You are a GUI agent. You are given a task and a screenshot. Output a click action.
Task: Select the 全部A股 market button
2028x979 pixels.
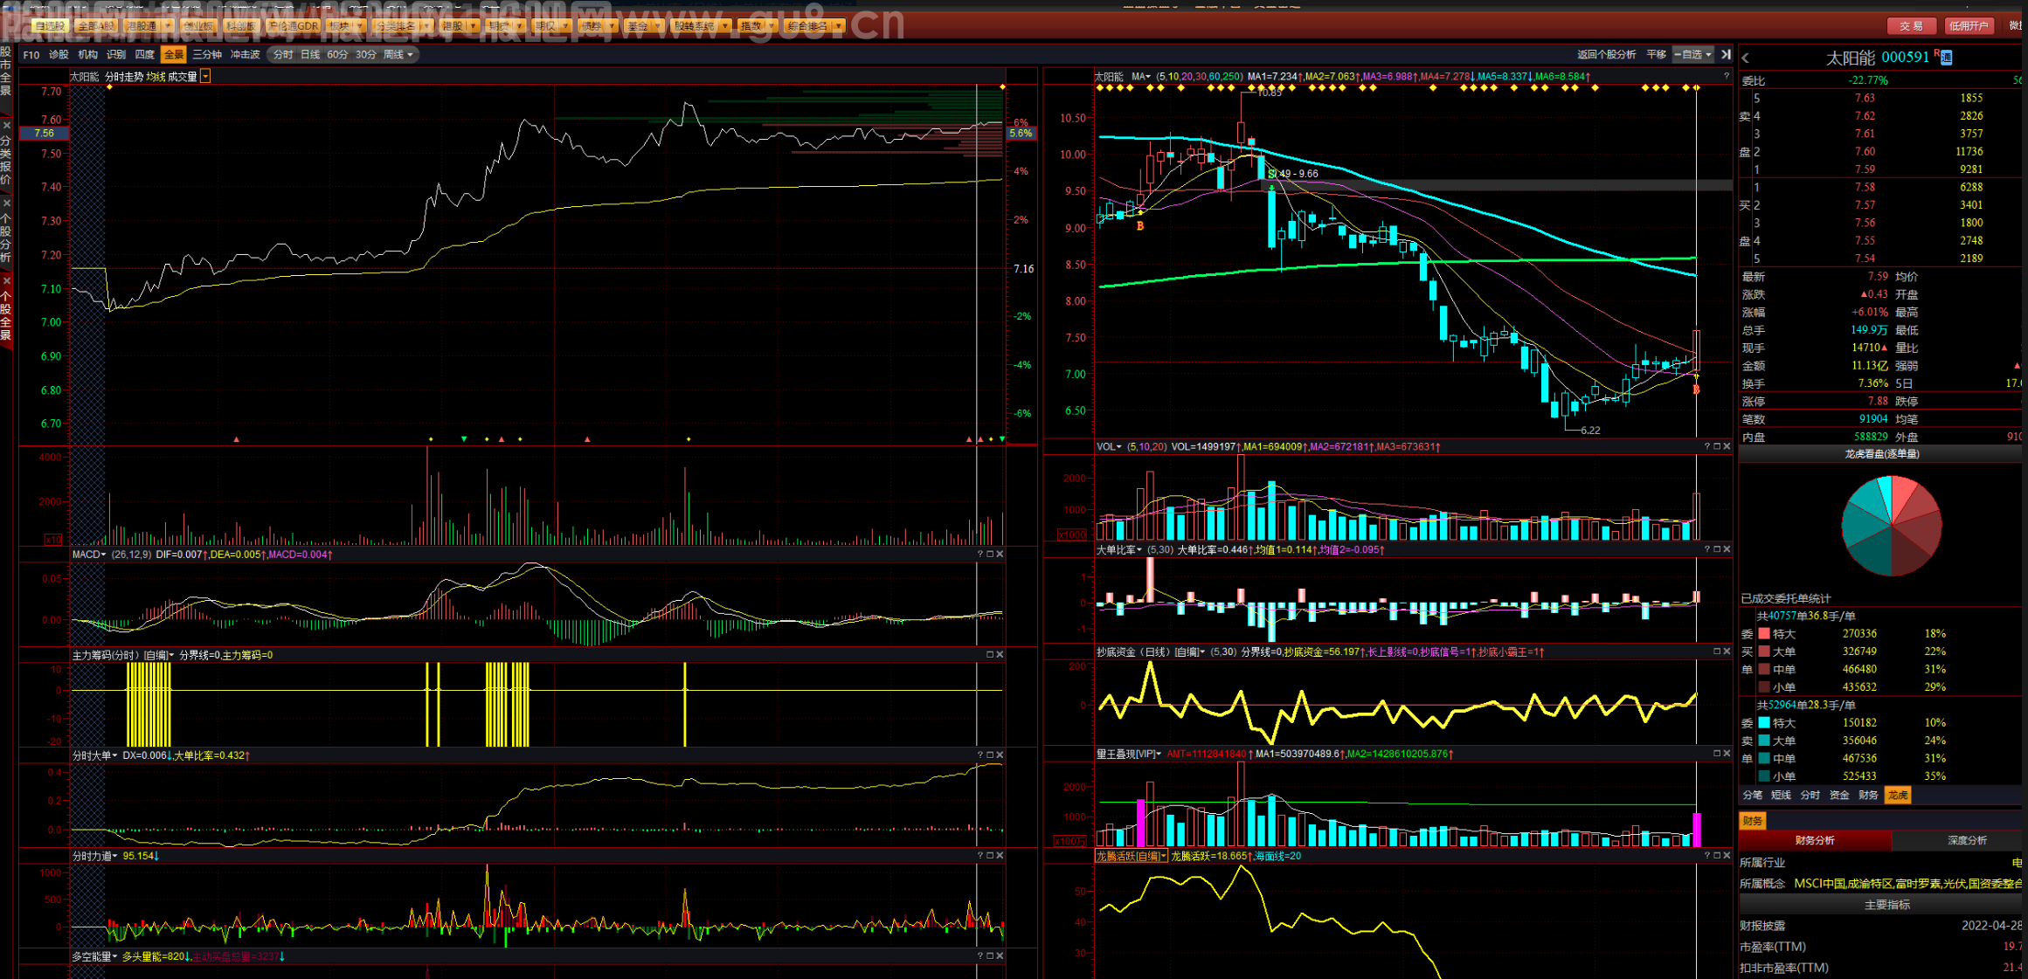[95, 26]
